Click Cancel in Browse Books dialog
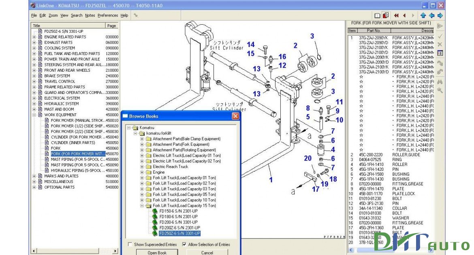The width and height of the screenshot is (474, 255). pos(207,252)
